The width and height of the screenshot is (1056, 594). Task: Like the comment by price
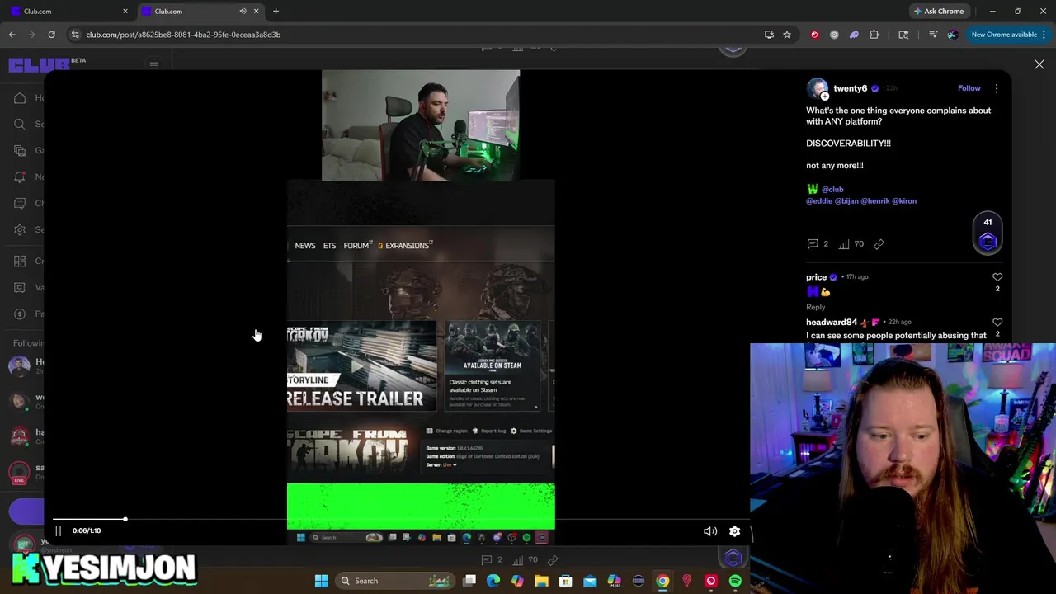pyautogui.click(x=997, y=278)
